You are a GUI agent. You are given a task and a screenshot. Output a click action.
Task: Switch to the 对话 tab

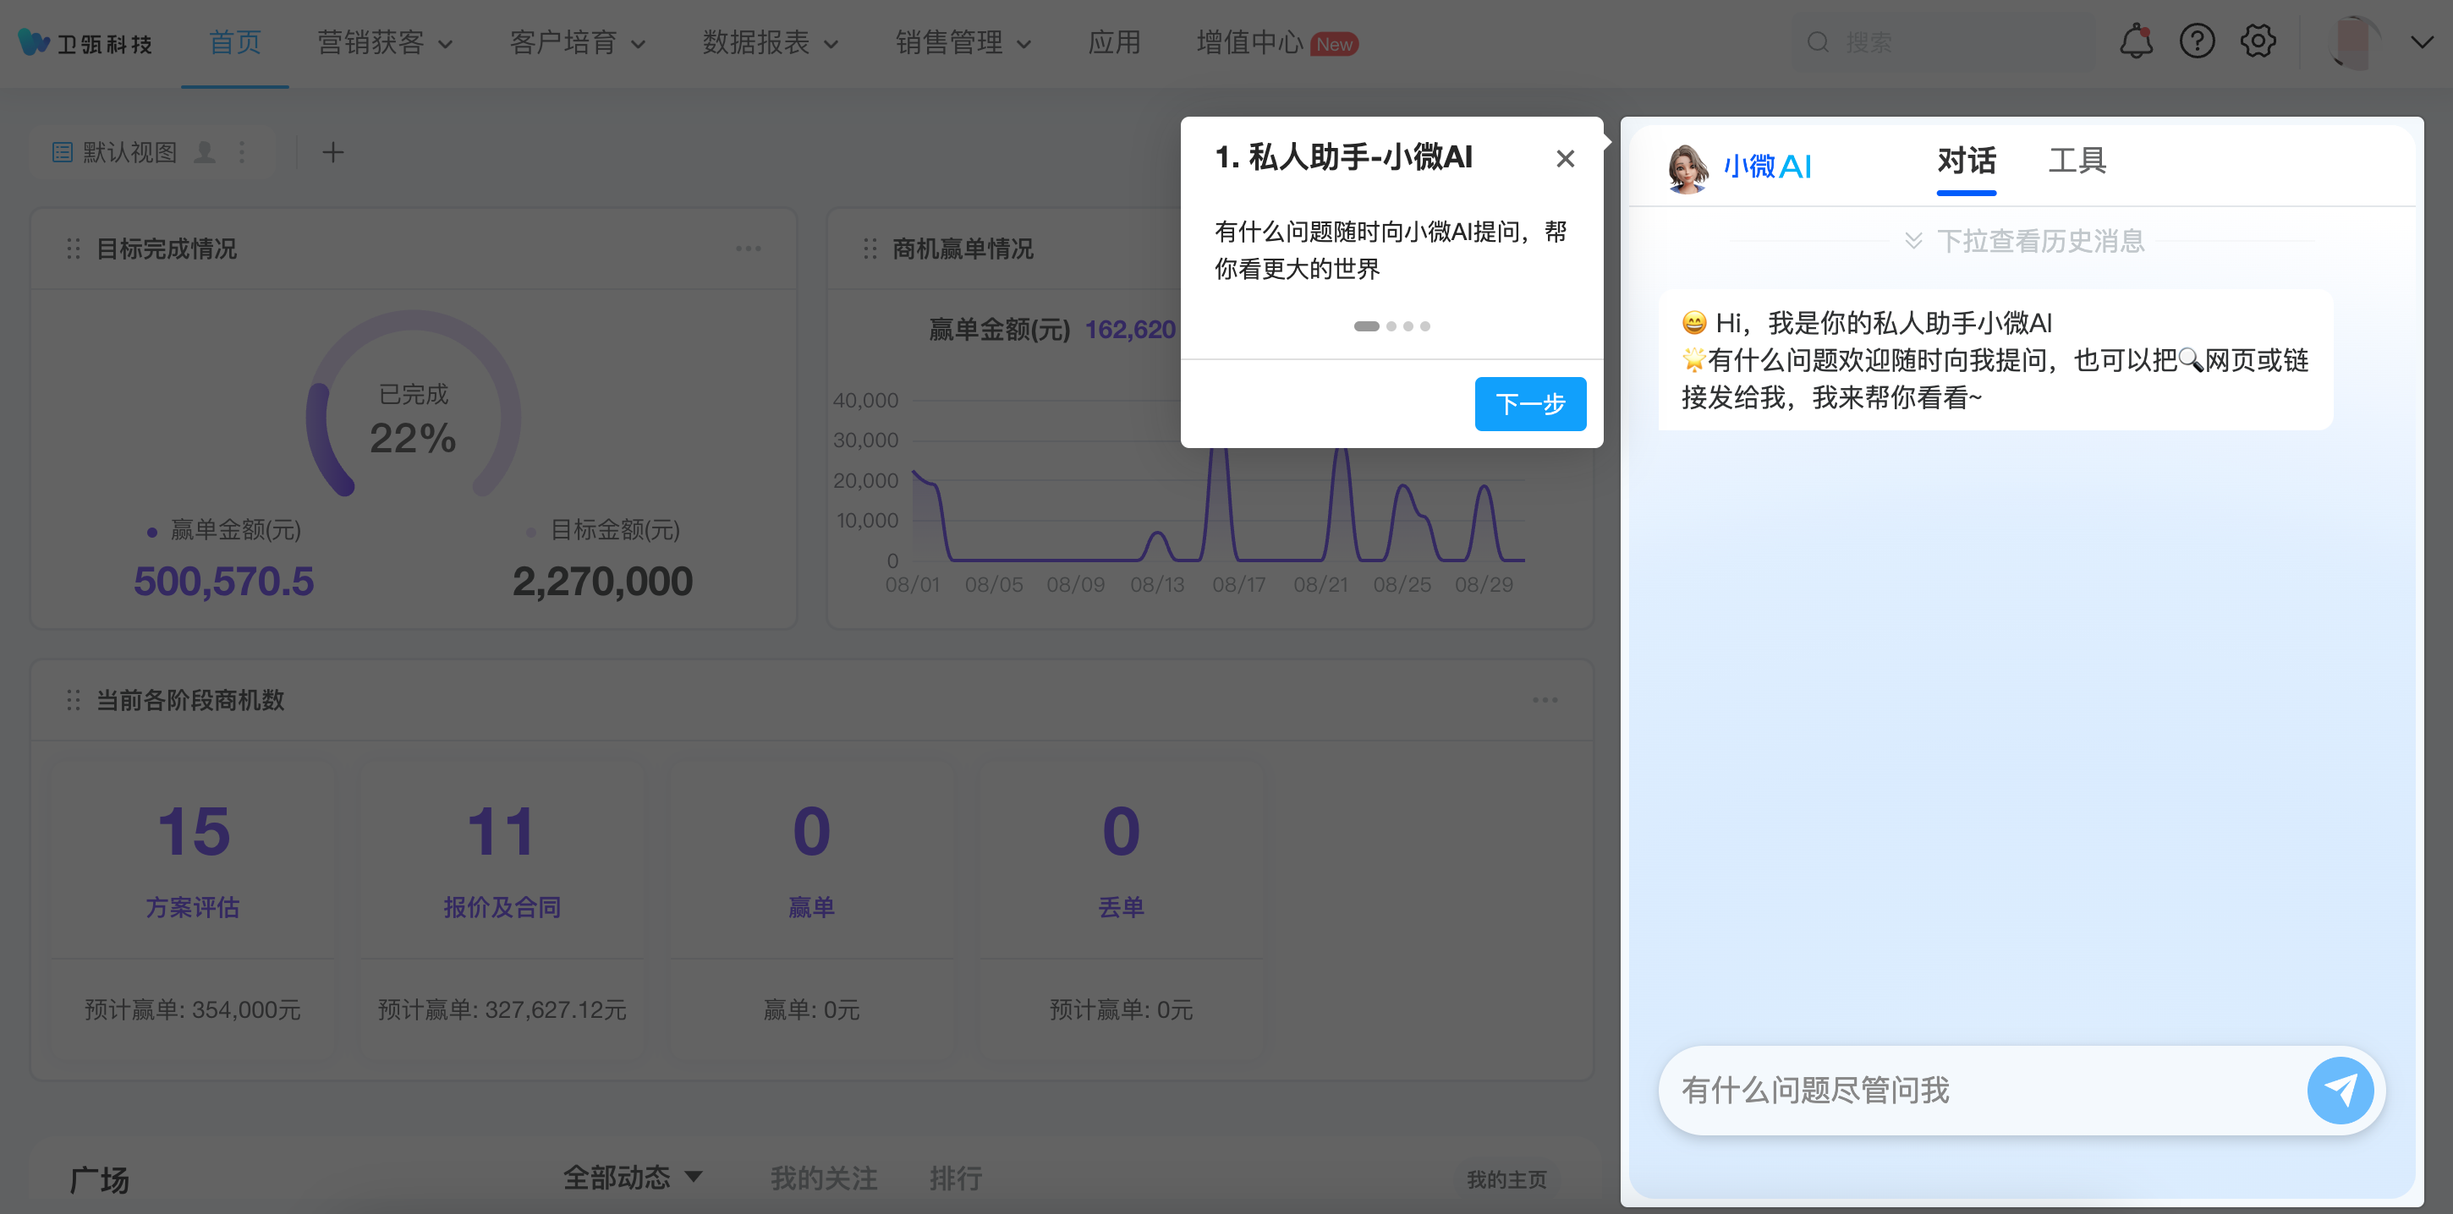tap(1967, 161)
